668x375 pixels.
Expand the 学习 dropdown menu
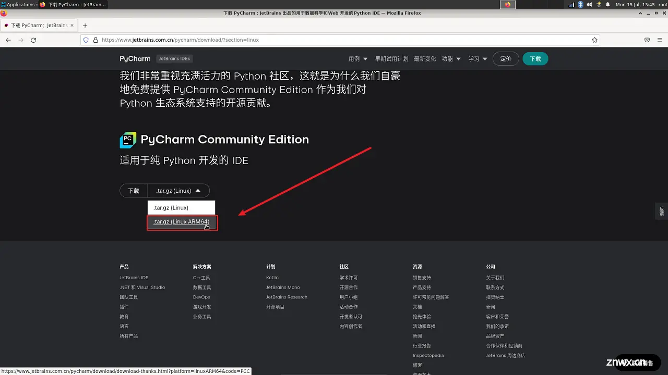(478, 59)
